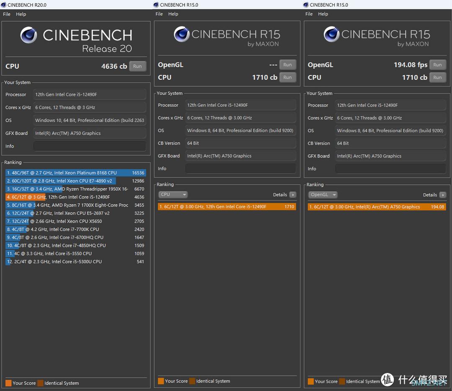Click the Processor value in the rightmost R15 window
The height and width of the screenshot is (391, 452).
[x=390, y=105]
